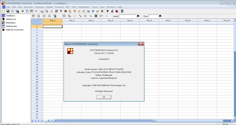The width and height of the screenshot is (236, 125).
Task: Click the horizontal red lines chart icon
Action: click(x=84, y=11)
